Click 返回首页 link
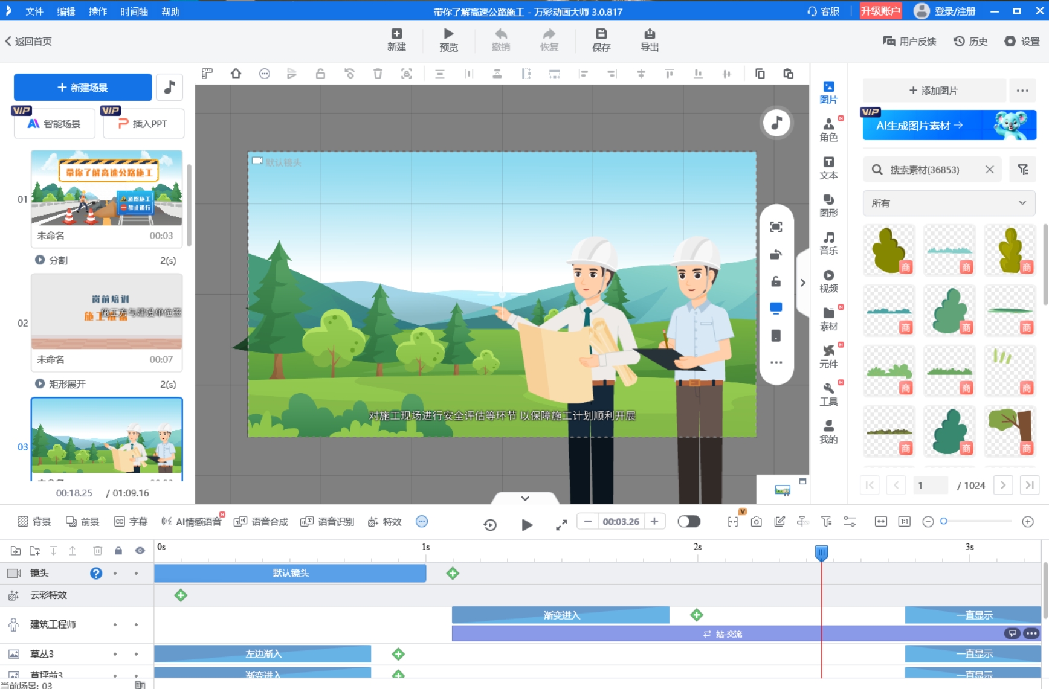The width and height of the screenshot is (1049, 689). (28, 41)
